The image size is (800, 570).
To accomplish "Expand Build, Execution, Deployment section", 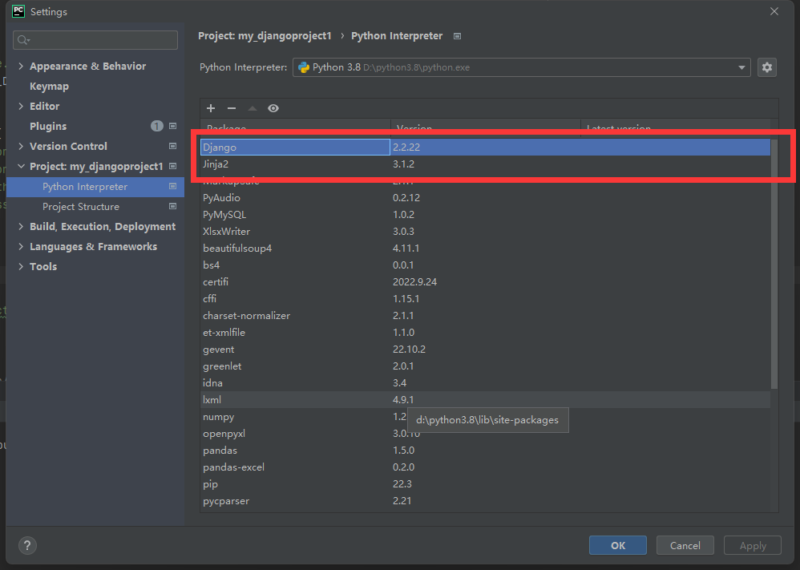I will click(21, 227).
